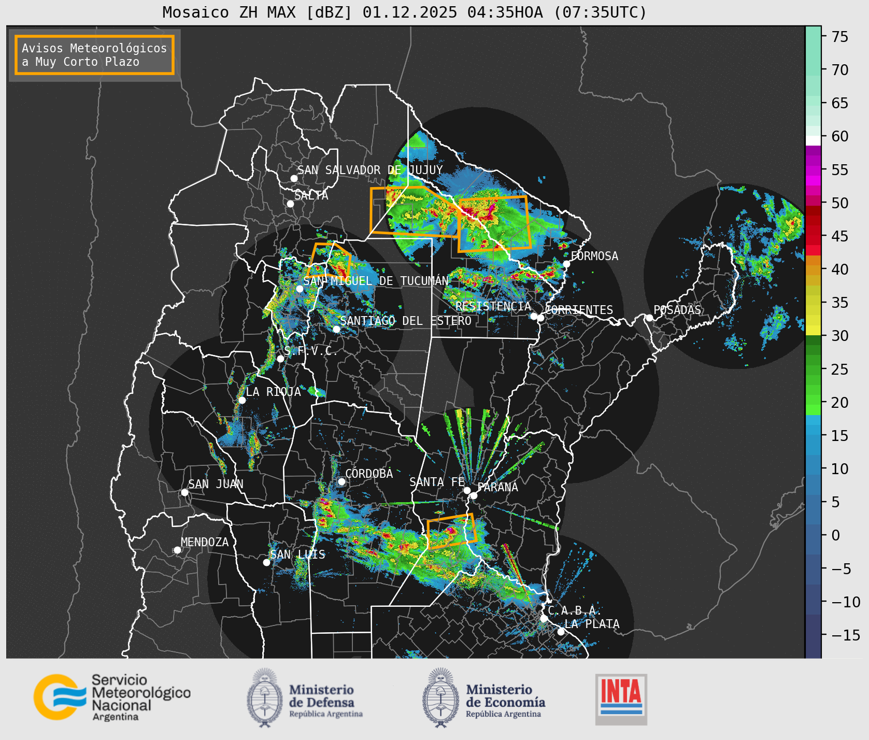869x740 pixels.
Task: Click the orange warning polygon over Tucumán
Action: point(330,260)
